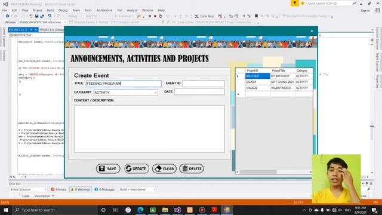
Task: Toggle the 0 Messages filter
Action: (104, 189)
